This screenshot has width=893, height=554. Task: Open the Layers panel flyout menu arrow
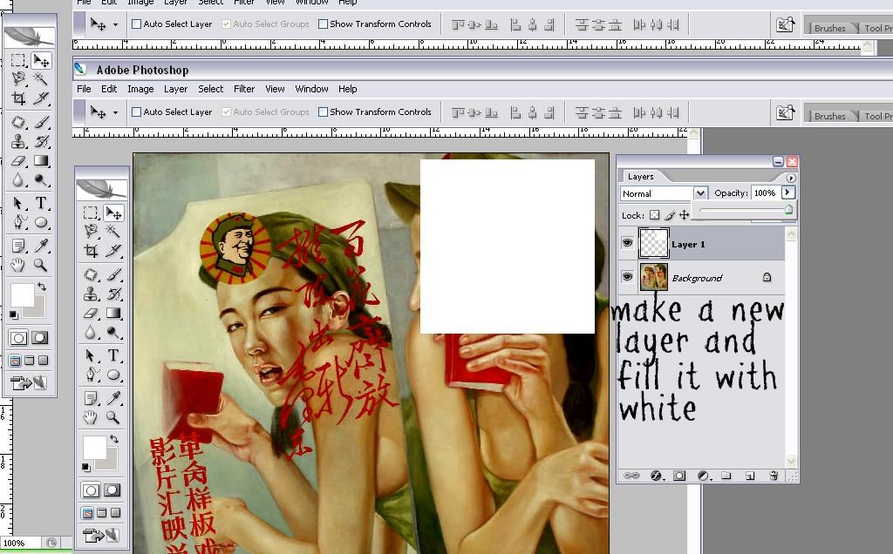click(x=790, y=178)
